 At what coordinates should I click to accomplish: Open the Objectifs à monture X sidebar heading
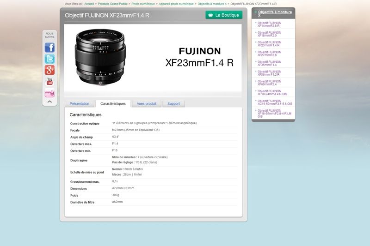pyautogui.click(x=275, y=13)
